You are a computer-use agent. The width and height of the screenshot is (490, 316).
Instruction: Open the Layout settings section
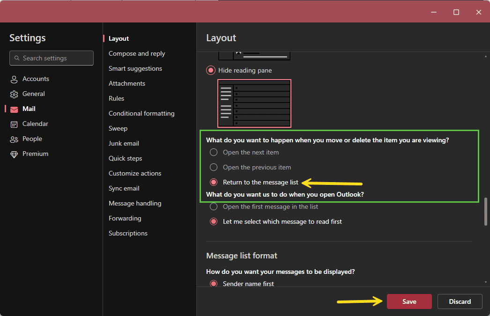pos(119,38)
